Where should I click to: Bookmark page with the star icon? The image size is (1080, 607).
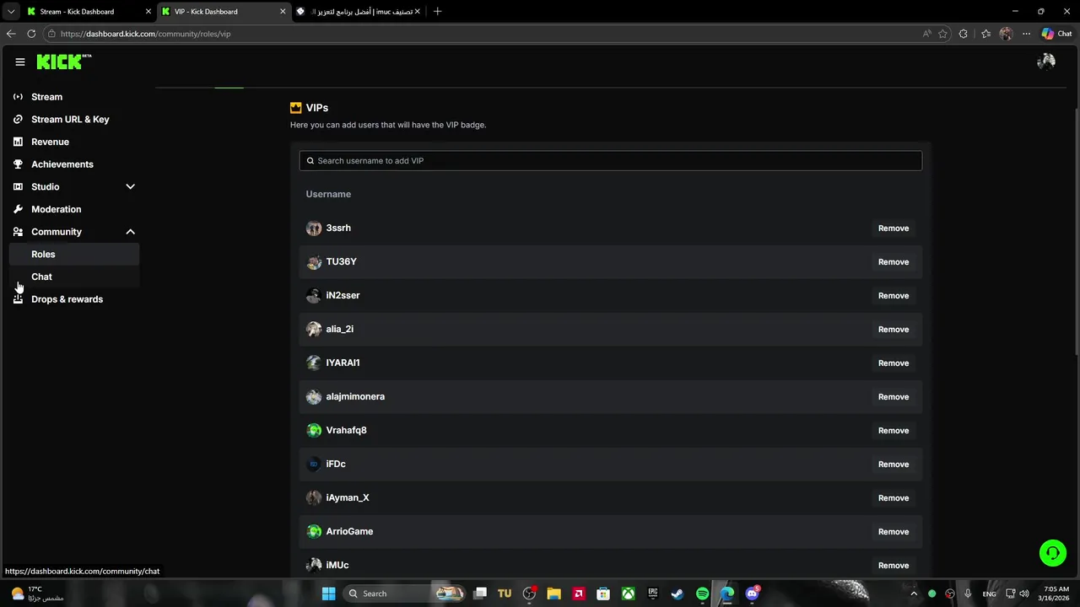[942, 34]
